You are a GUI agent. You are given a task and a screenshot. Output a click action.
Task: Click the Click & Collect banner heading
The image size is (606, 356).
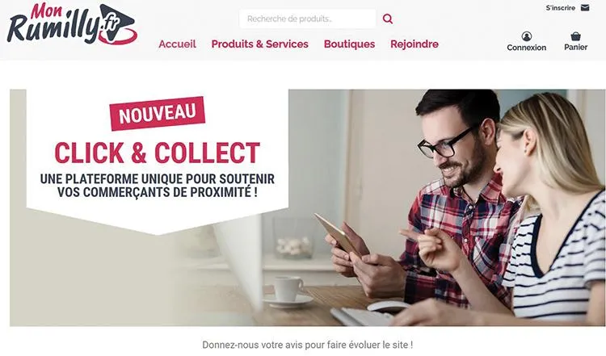tap(158, 153)
